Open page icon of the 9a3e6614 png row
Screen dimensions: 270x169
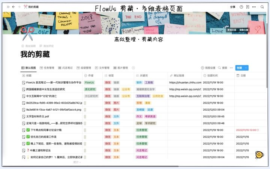coord(24,110)
